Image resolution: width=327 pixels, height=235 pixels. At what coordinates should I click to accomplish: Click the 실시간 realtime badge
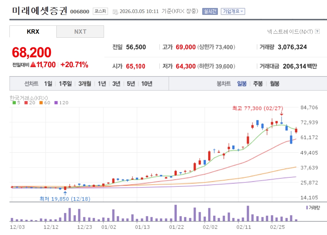[x=210, y=11]
